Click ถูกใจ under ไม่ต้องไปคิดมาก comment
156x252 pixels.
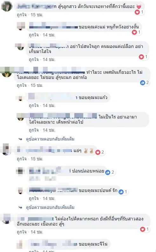(21, 232)
